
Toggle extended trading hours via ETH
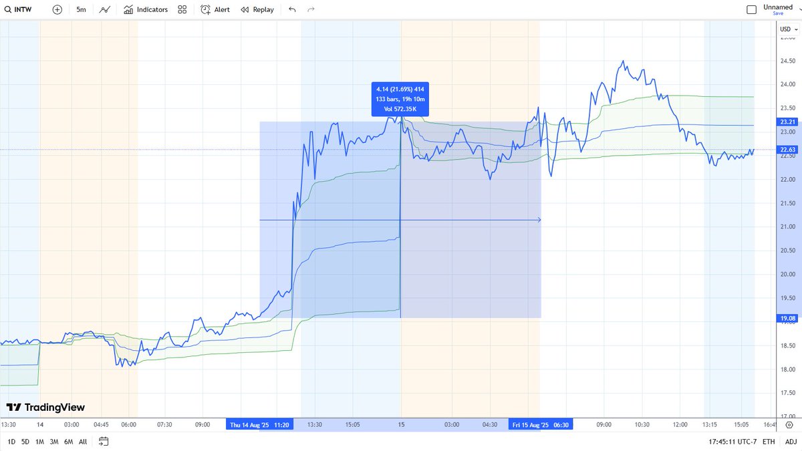click(769, 442)
